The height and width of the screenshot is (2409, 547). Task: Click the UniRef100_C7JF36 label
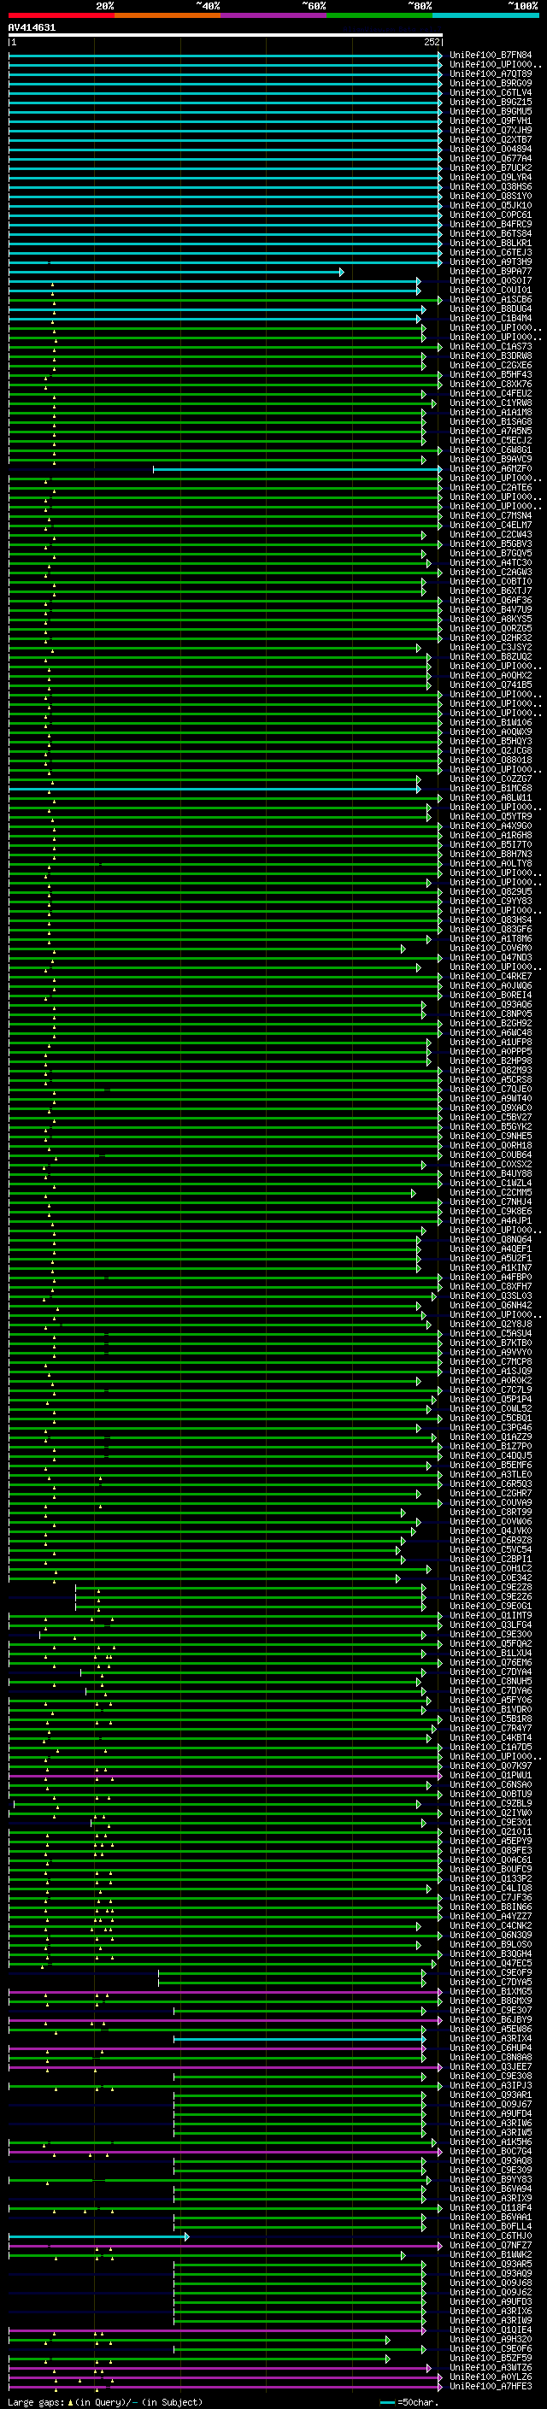click(491, 1897)
